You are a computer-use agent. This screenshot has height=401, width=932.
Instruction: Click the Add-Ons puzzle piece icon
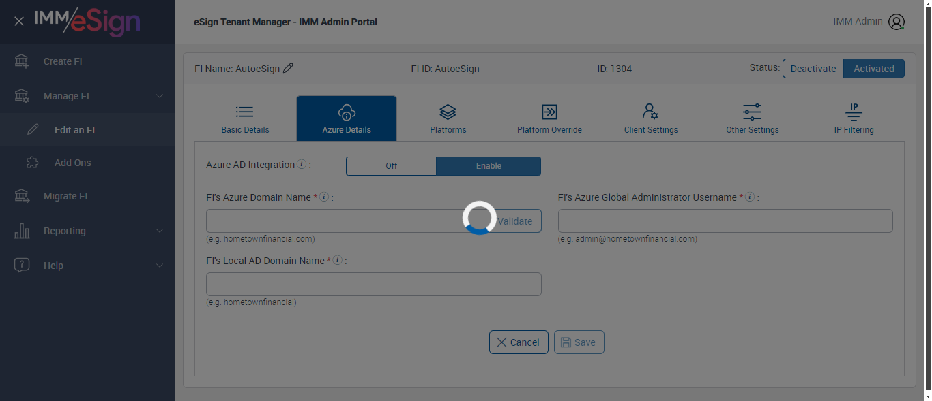point(33,163)
